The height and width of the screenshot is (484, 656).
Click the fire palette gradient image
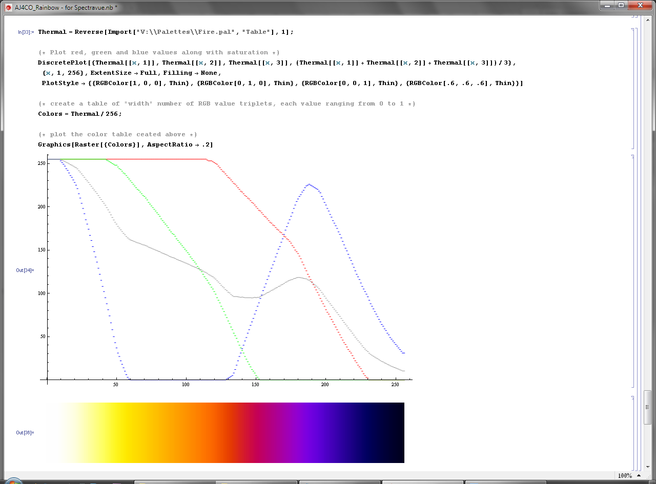[225, 432]
